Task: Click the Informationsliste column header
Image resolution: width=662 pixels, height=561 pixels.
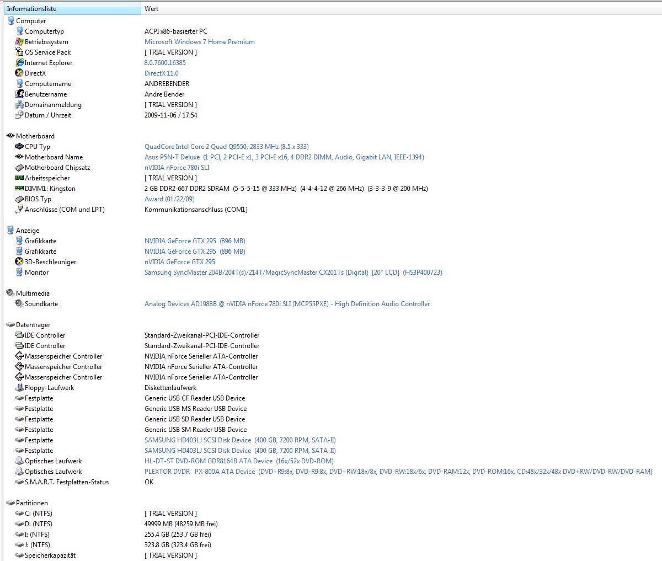Action: click(x=72, y=9)
